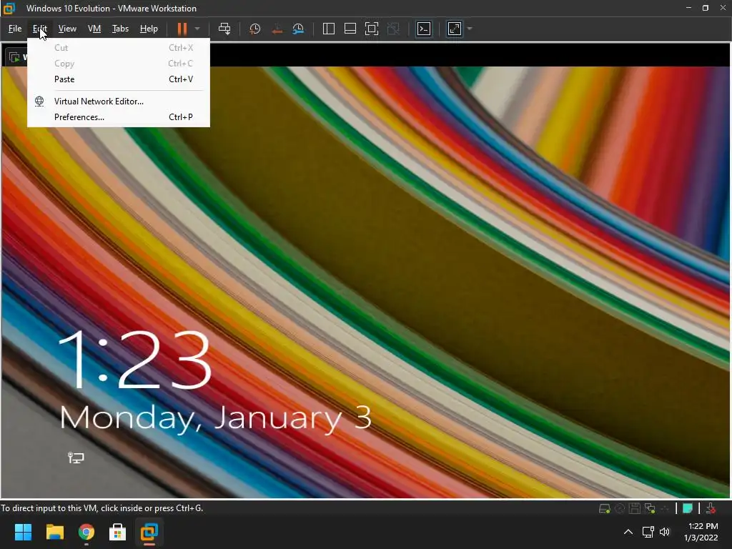Click the disabled Unity mode icon
The width and height of the screenshot is (732, 549).
click(394, 29)
